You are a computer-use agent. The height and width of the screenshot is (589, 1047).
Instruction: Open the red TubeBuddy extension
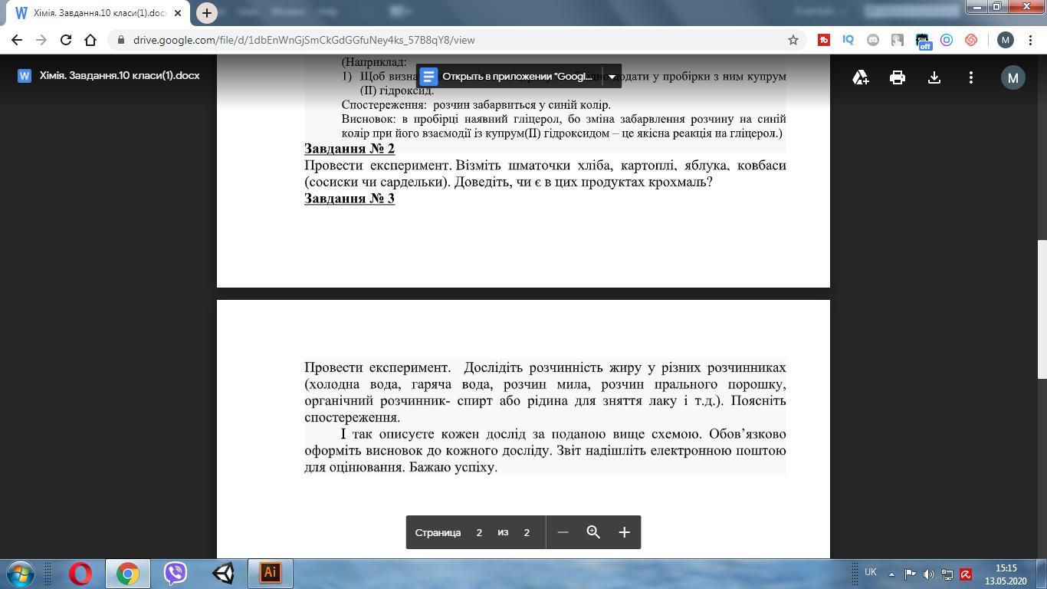[824, 40]
